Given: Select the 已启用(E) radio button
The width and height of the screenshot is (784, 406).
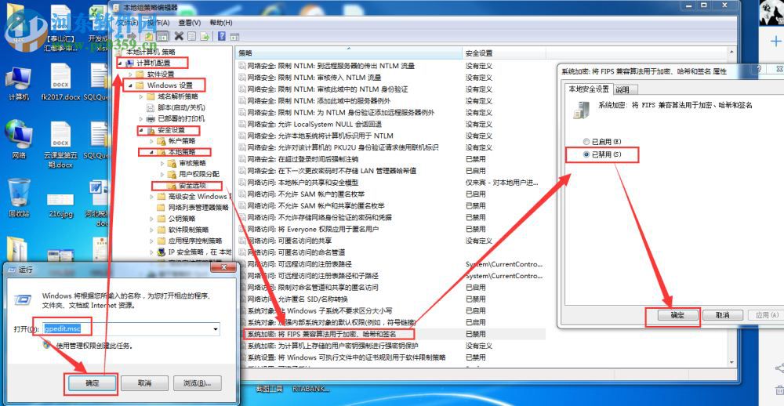Looking at the screenshot, I should 586,142.
